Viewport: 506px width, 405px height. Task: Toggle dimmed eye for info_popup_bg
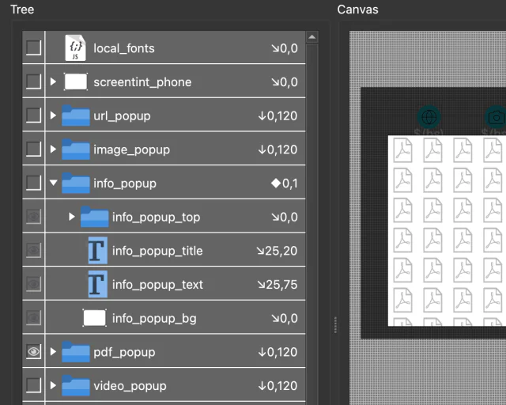coord(33,318)
